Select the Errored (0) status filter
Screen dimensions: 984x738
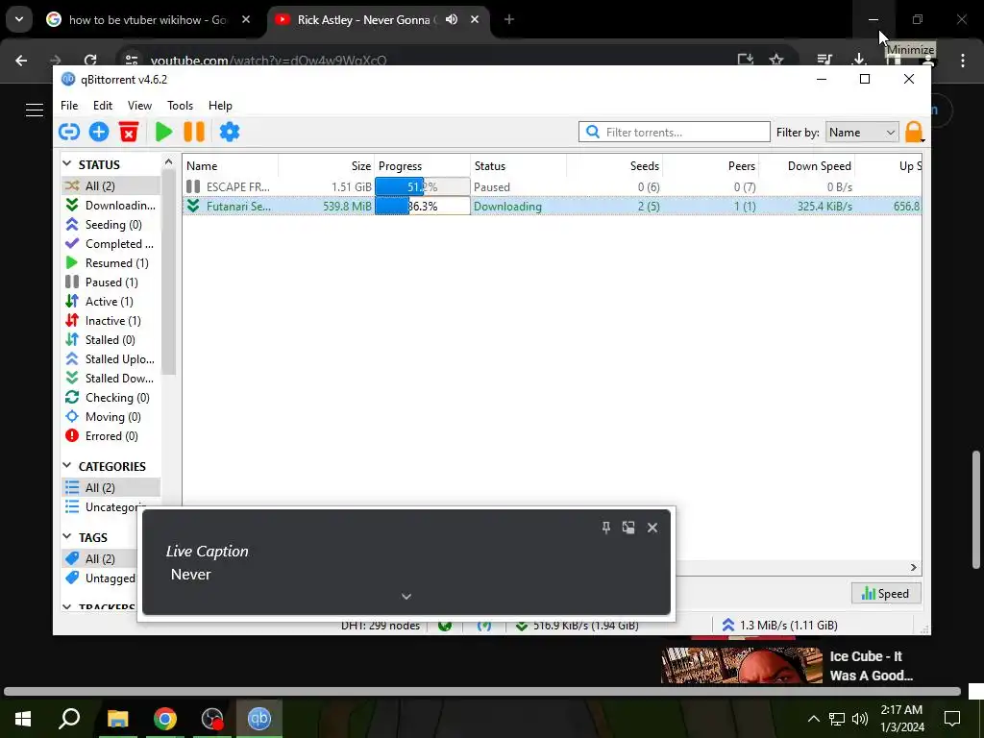click(x=111, y=436)
